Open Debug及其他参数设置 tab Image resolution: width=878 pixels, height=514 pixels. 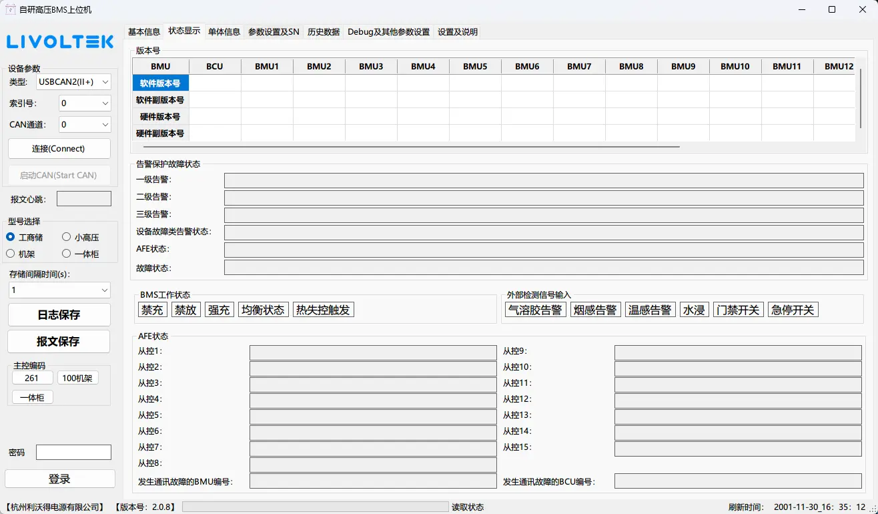(389, 32)
